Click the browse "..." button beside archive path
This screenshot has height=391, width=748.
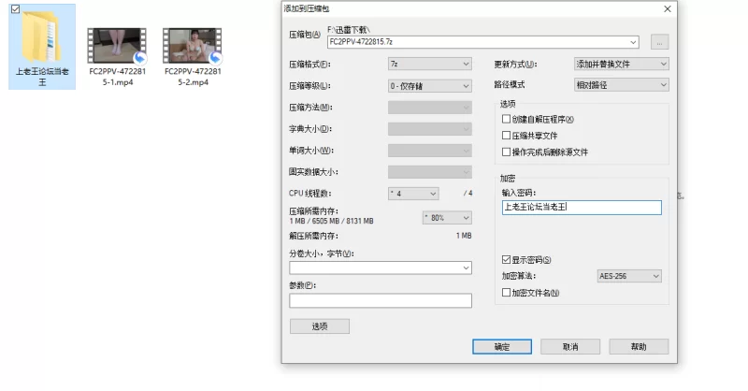(x=659, y=42)
